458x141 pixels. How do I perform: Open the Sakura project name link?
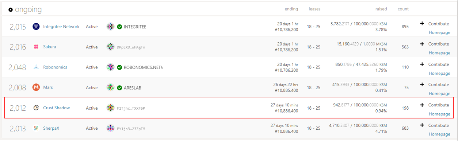[50, 47]
